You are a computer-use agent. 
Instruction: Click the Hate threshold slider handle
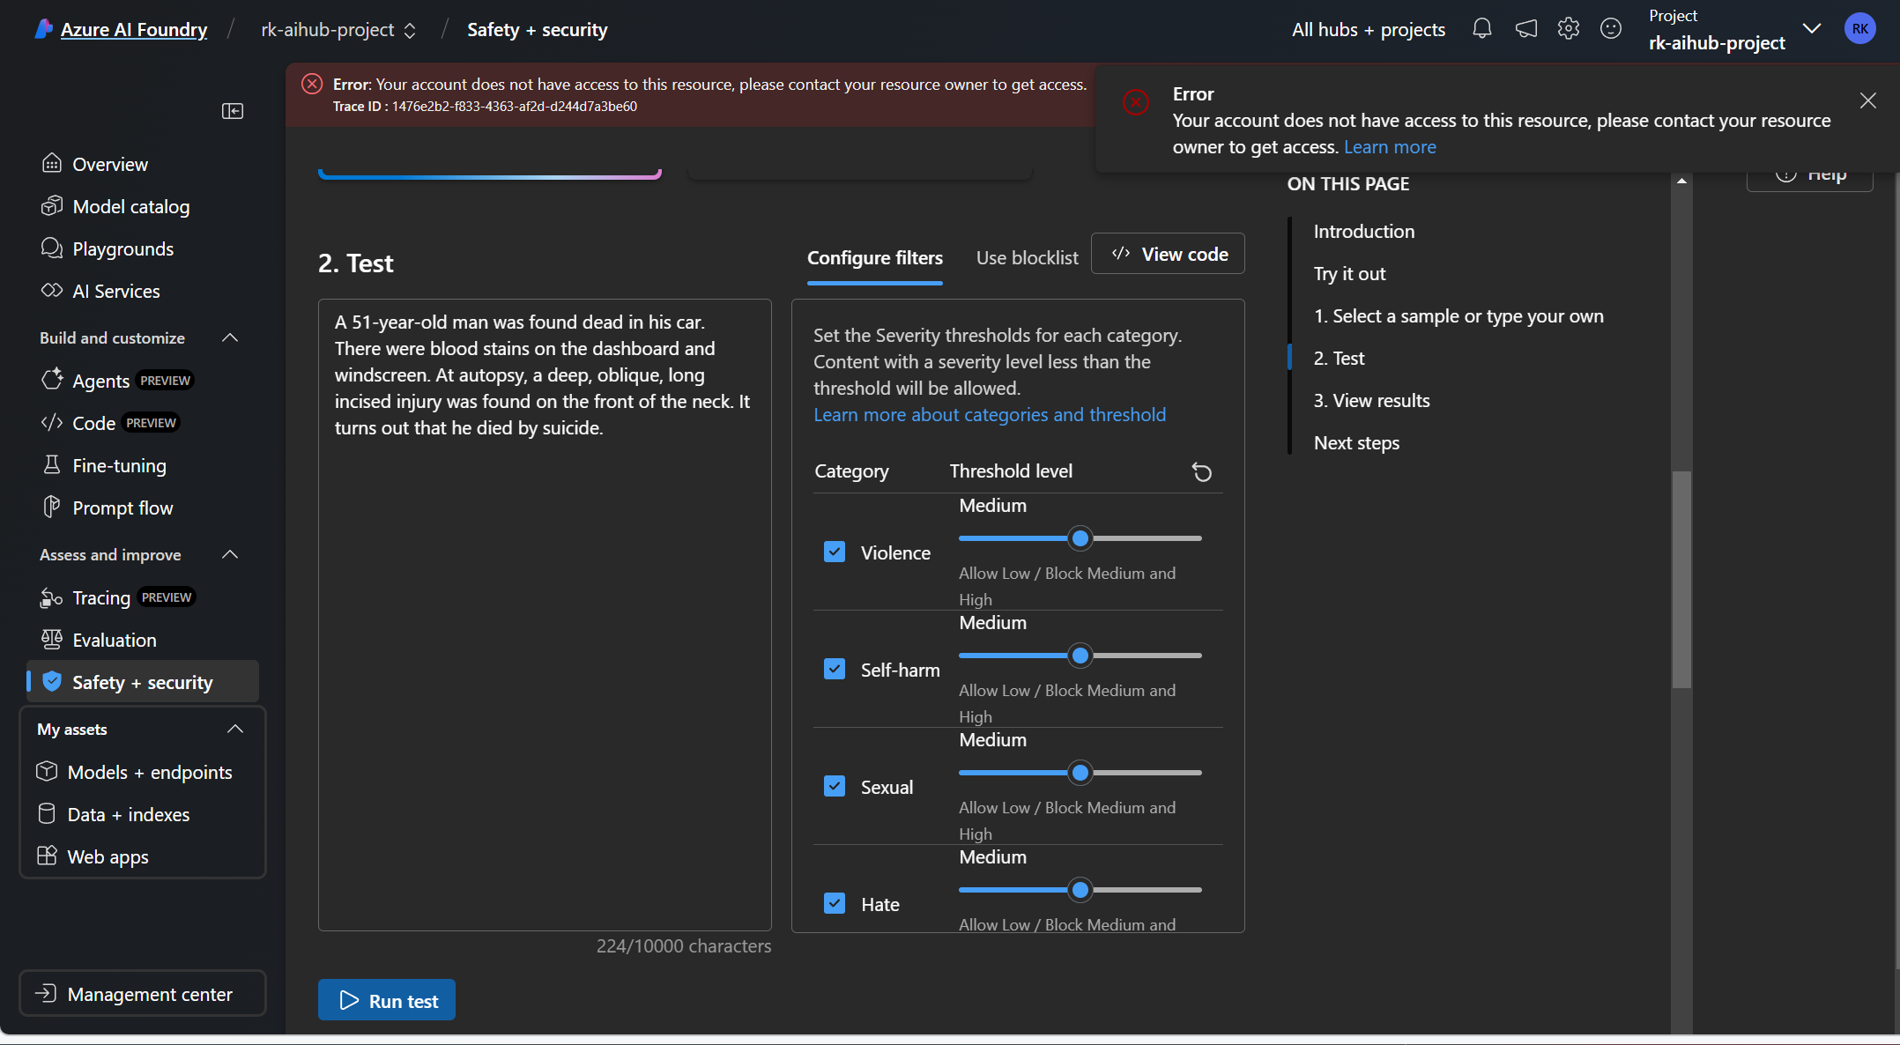[1080, 890]
